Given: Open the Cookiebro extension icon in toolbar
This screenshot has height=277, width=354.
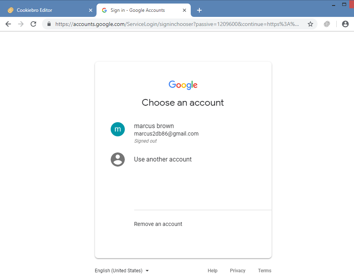Looking at the screenshot, I should pos(327,24).
